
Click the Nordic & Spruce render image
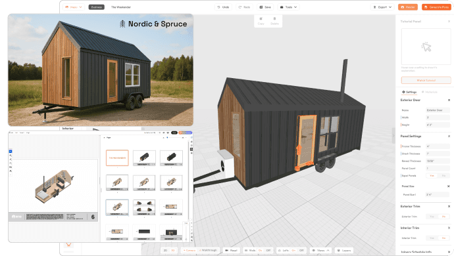coord(101,70)
